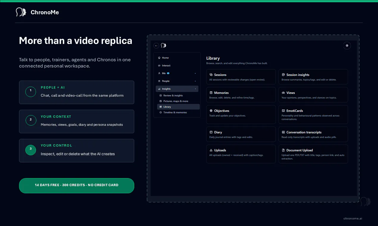Click the People group icon in the sidebar
The height and width of the screenshot is (226, 378).
click(x=159, y=81)
